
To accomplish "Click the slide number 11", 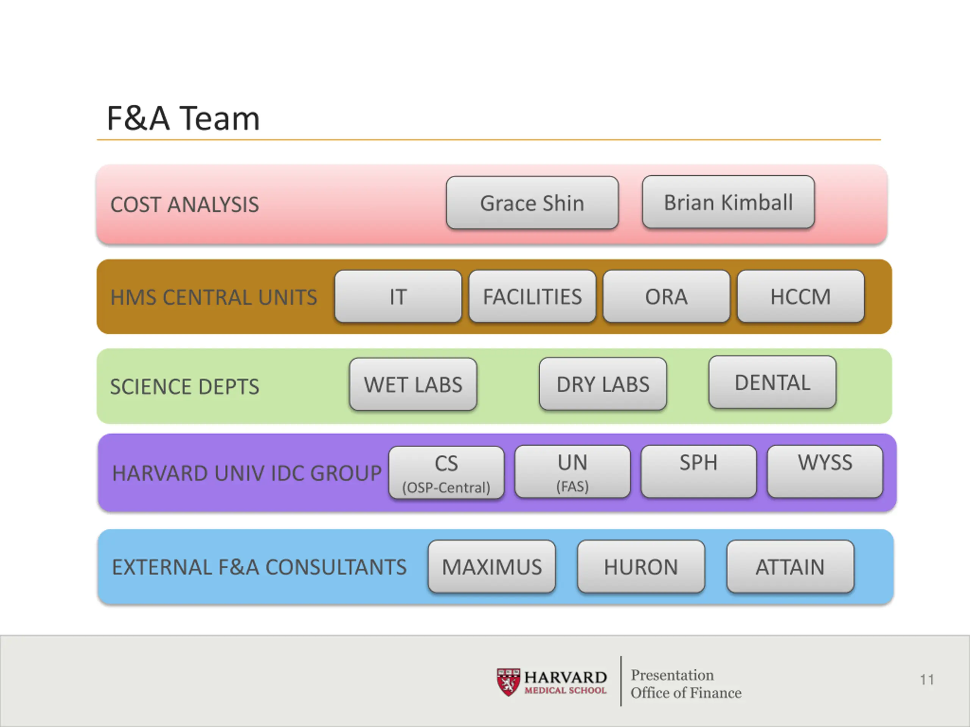I will 927,680.
